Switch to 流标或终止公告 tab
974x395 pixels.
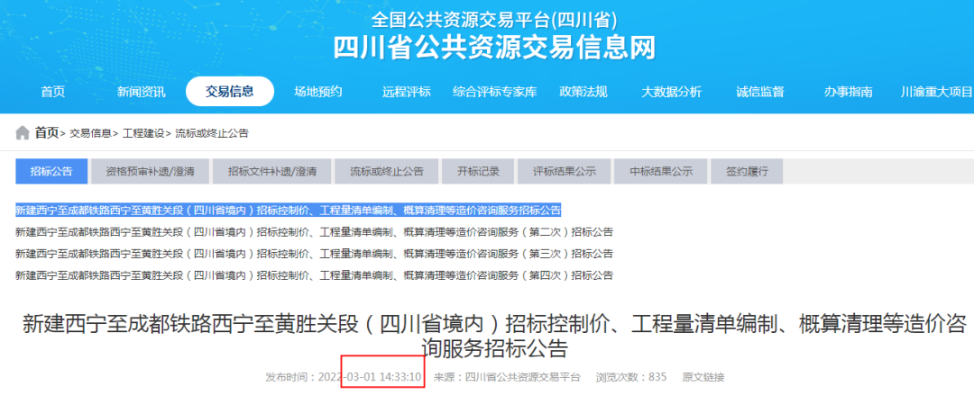(x=386, y=172)
